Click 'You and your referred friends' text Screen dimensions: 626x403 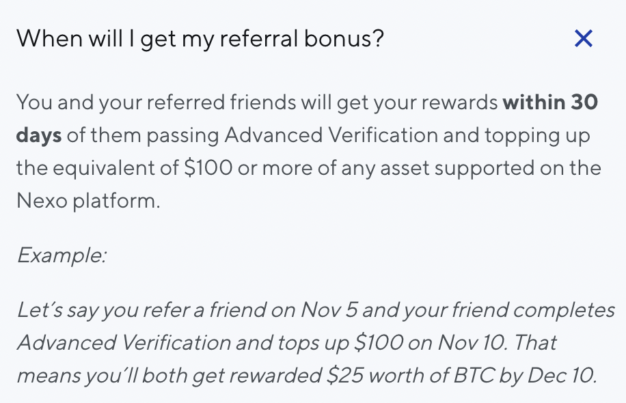point(156,102)
